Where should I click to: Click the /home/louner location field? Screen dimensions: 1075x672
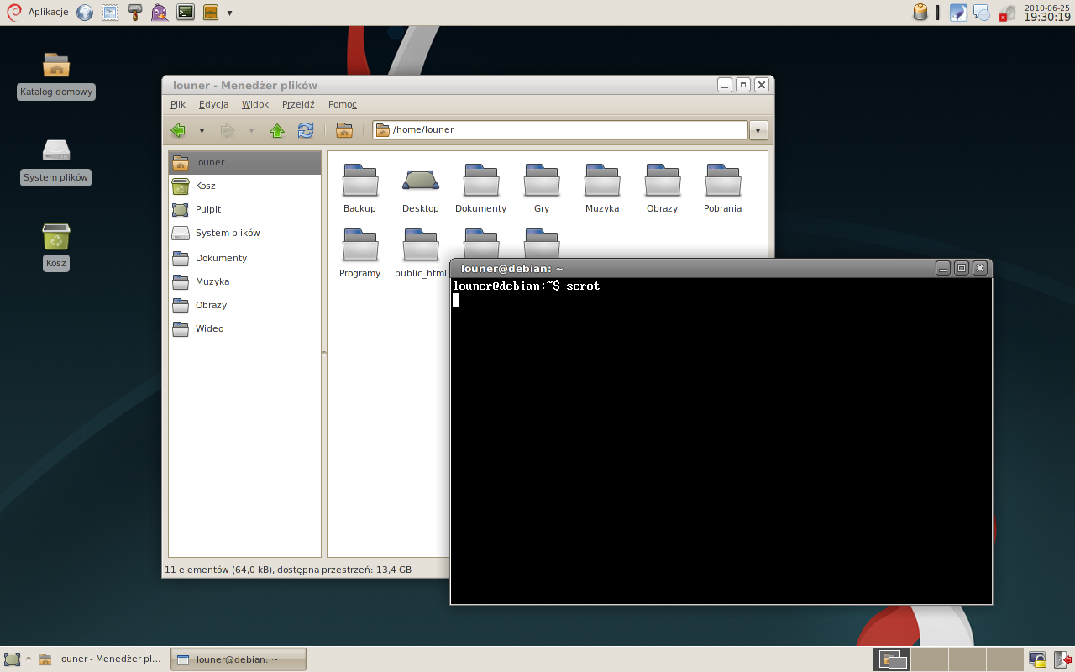[560, 130]
